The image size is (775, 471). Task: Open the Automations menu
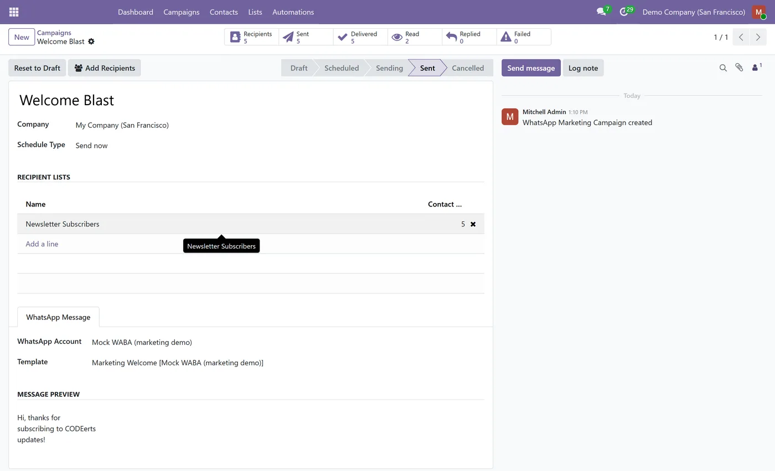tap(293, 12)
